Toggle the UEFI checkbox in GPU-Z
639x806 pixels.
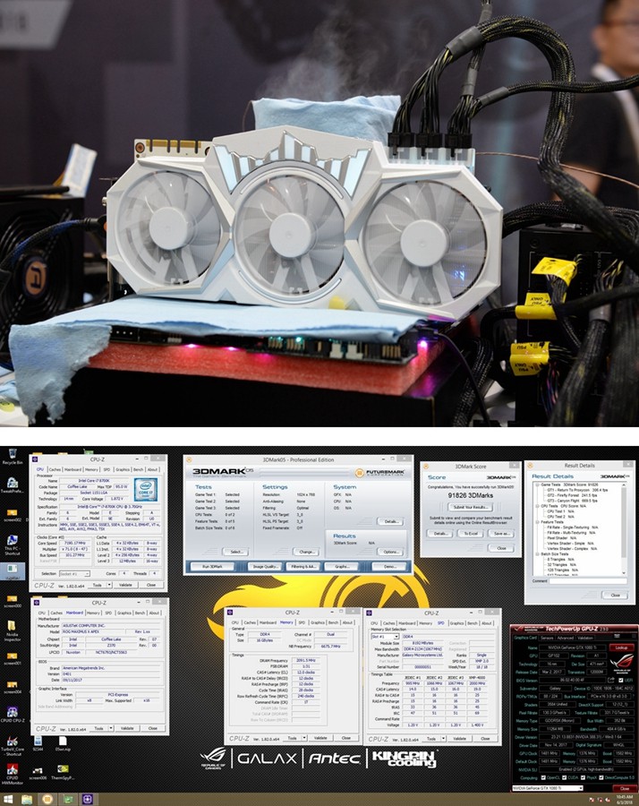tap(620, 680)
